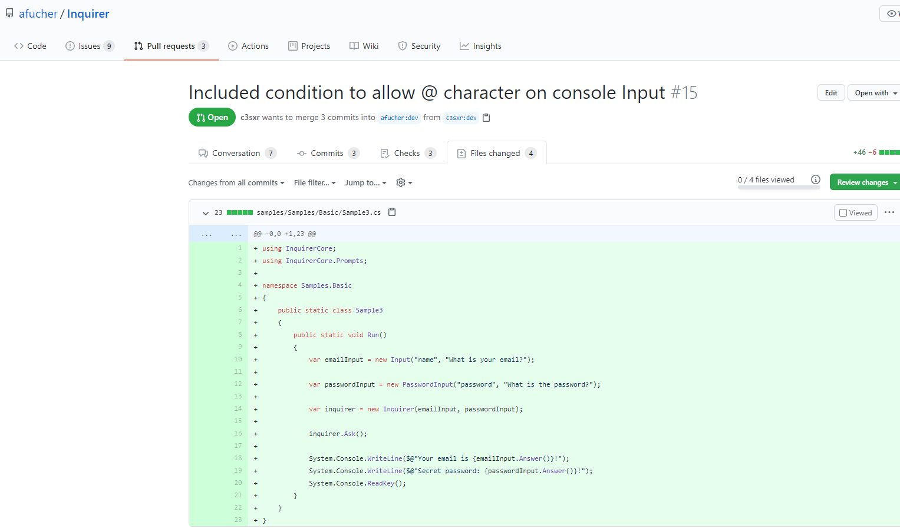Image resolution: width=900 pixels, height=532 pixels.
Task: Open diff settings gear menu
Action: pyautogui.click(x=404, y=182)
